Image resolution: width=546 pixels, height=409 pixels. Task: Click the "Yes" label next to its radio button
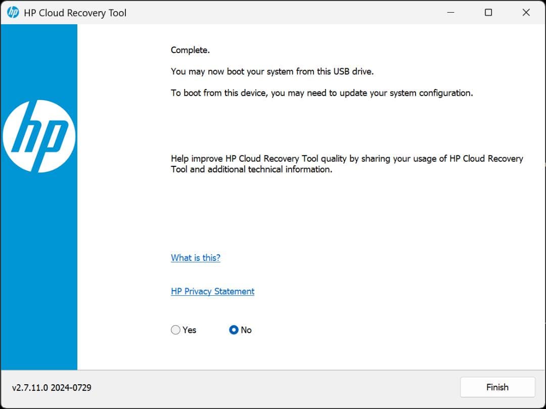tap(189, 330)
